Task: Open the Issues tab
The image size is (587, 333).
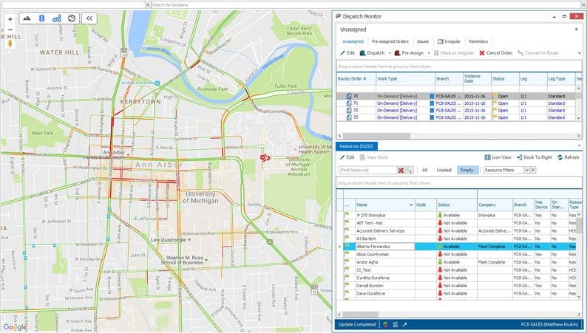Action: [x=423, y=41]
